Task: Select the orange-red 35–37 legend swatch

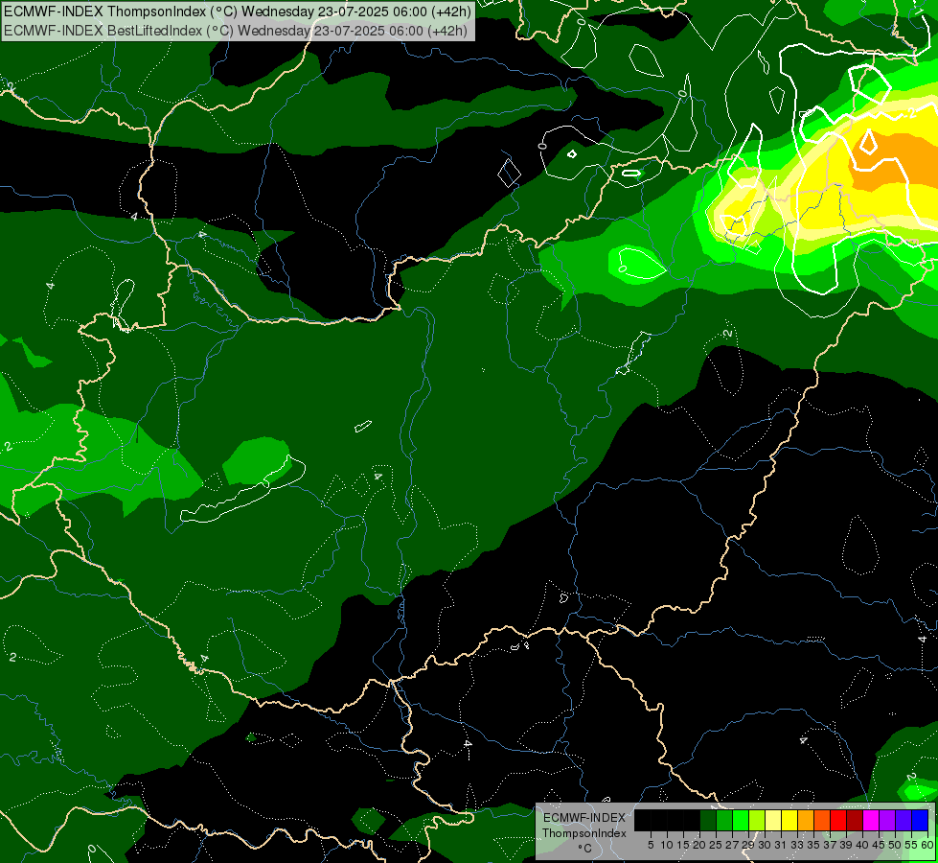Action: click(822, 820)
